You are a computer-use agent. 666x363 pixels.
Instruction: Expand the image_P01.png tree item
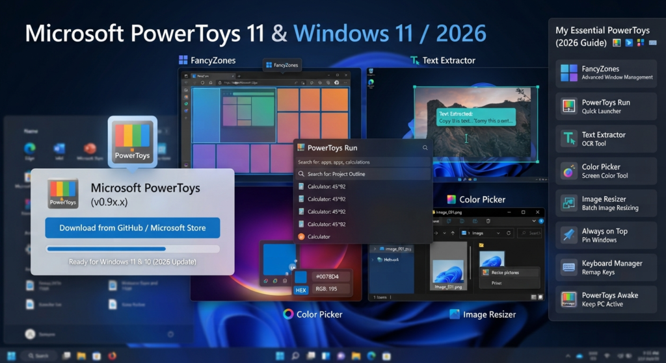click(x=375, y=249)
